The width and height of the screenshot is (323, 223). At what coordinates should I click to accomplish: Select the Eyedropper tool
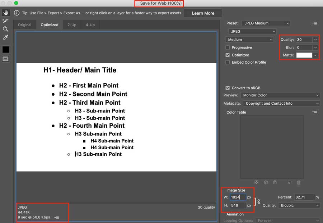point(5,37)
